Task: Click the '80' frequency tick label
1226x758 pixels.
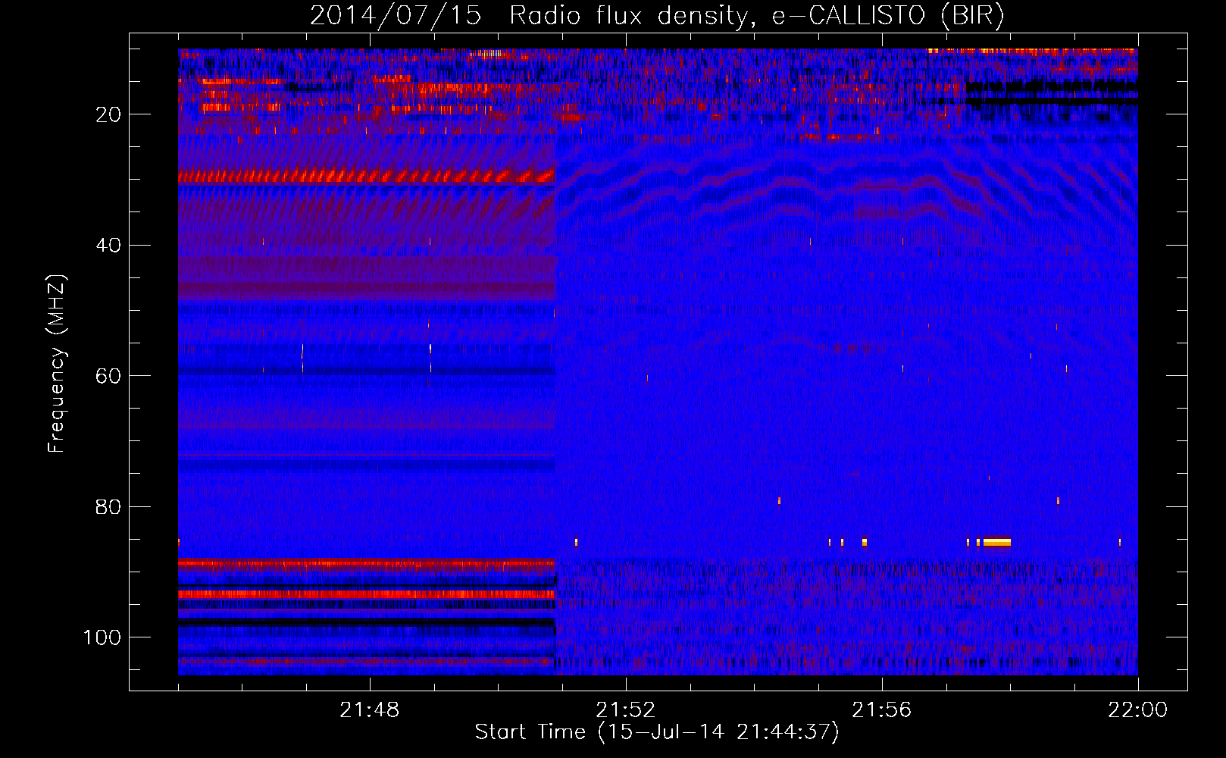Action: click(x=109, y=506)
